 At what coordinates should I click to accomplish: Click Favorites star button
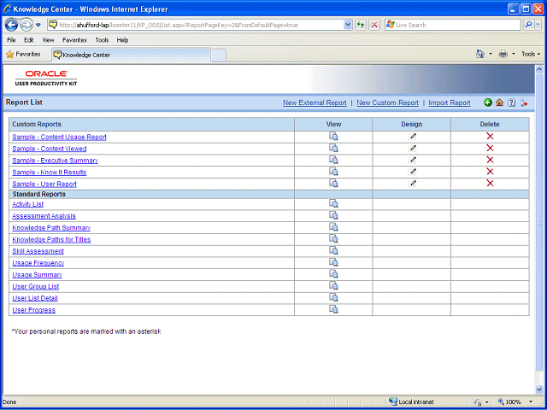[23, 55]
